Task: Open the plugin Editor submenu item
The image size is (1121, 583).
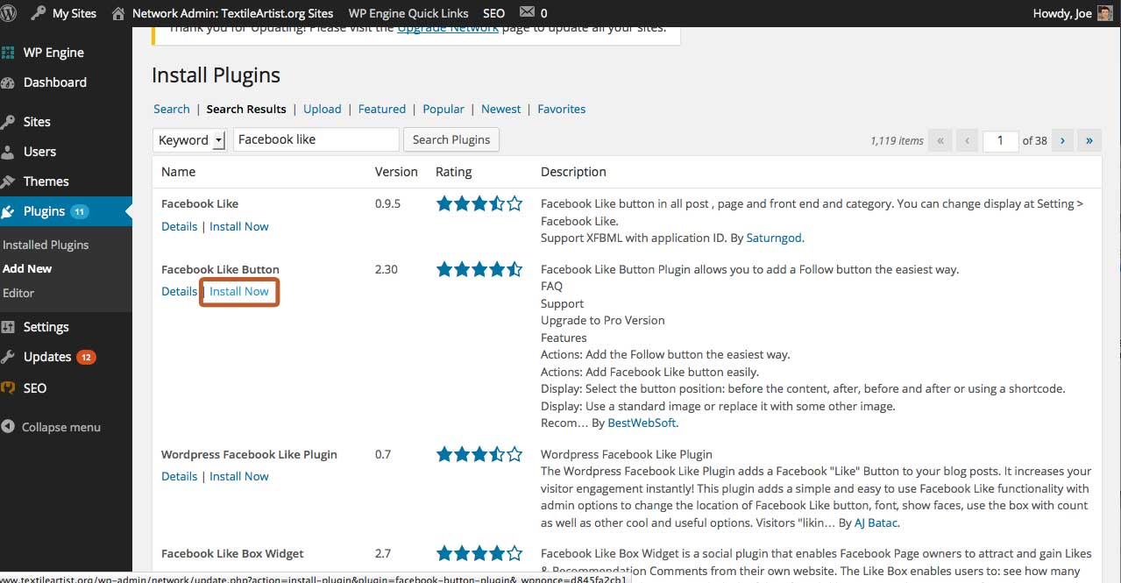Action: coord(18,293)
